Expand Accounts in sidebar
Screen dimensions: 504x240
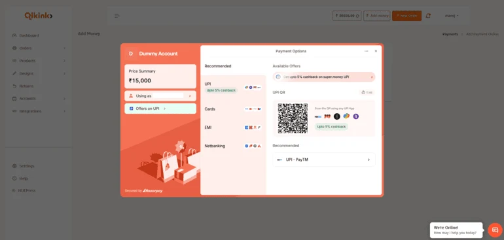[39, 99]
